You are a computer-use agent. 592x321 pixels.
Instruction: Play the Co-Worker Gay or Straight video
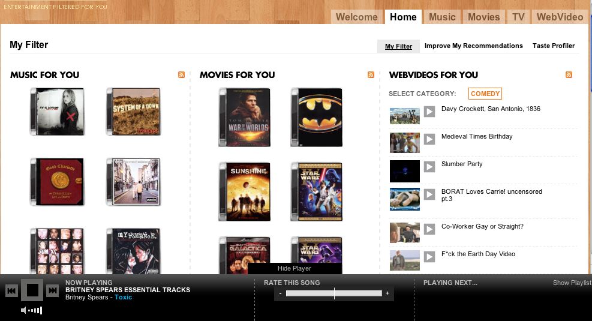click(429, 229)
